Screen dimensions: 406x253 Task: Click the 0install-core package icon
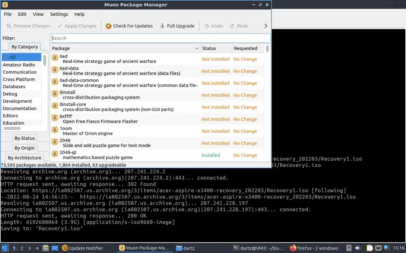[55, 106]
